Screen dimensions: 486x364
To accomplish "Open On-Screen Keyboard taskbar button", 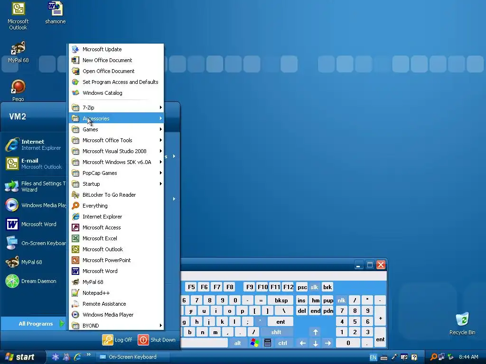I will coord(133,357).
